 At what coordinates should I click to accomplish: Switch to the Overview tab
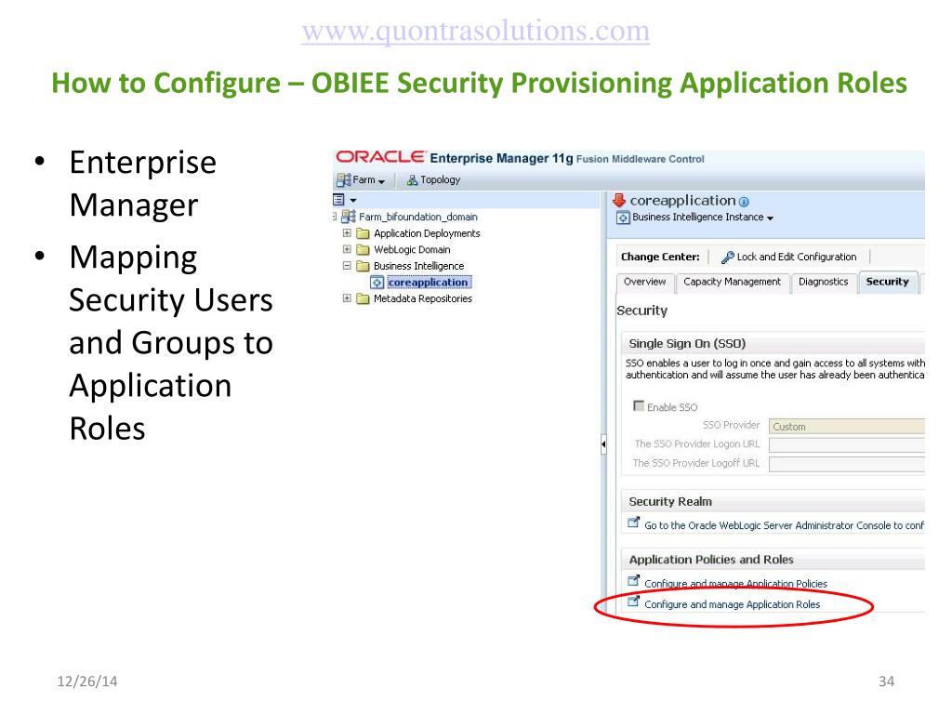tap(645, 283)
